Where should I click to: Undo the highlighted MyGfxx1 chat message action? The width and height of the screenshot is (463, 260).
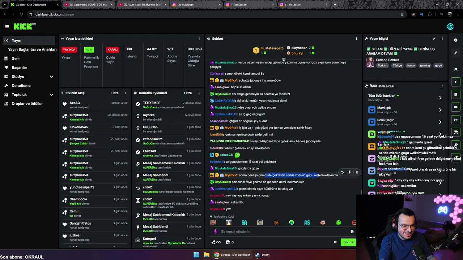click(x=342, y=172)
